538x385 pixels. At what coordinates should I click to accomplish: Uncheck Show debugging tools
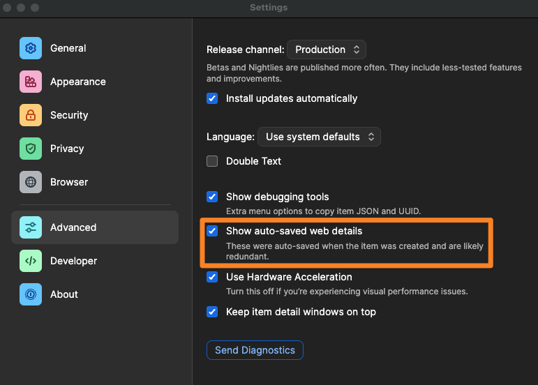tap(212, 197)
